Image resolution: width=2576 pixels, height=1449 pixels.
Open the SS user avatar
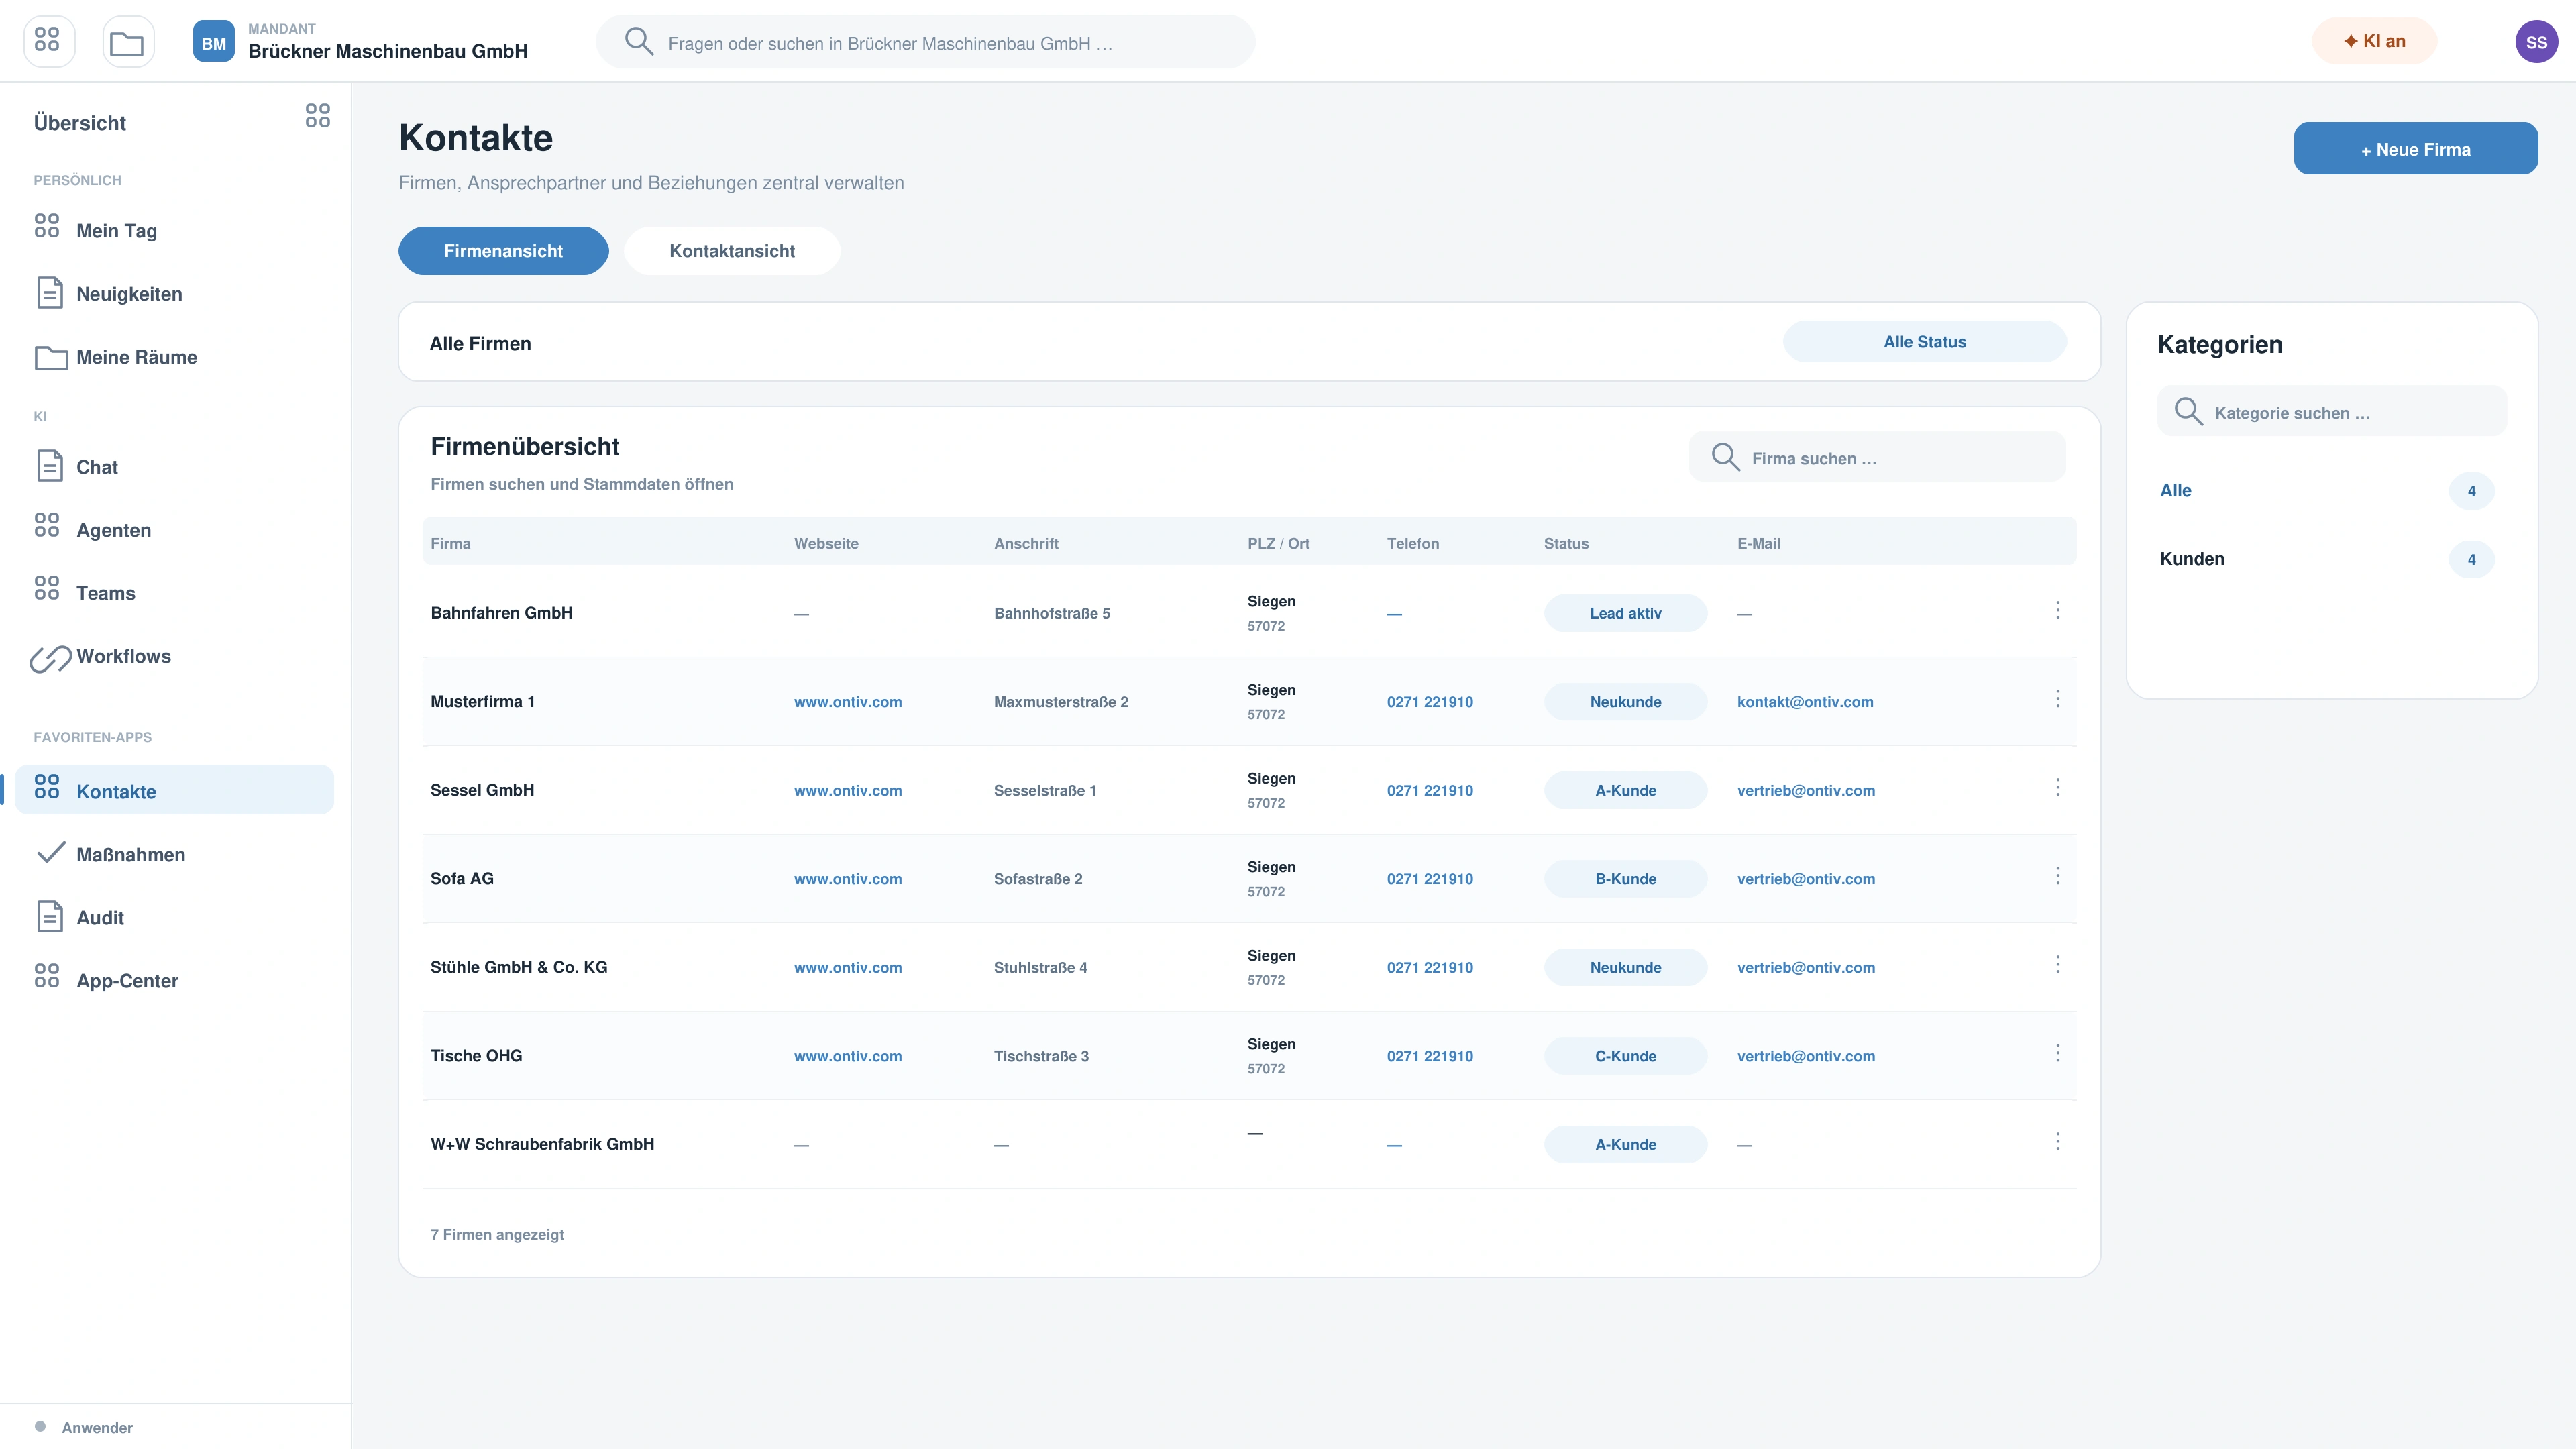[2536, 42]
